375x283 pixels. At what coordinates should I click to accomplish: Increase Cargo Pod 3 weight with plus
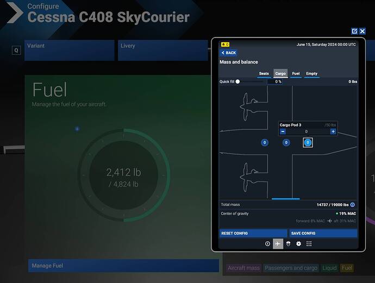[333, 131]
